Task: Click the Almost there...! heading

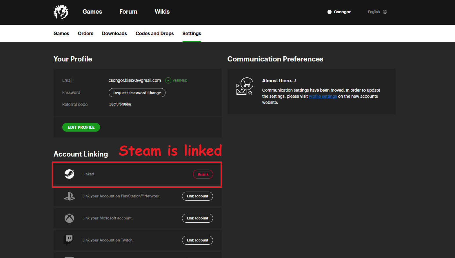Action: click(x=279, y=81)
